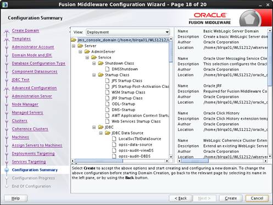Click the wizard icon in the title bar
Viewport: 273px width, 205px height.
[x=5, y=4]
